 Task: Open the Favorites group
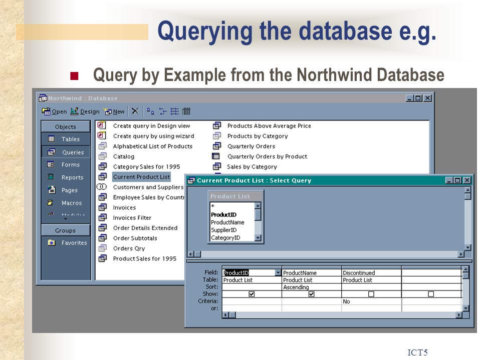(68, 243)
